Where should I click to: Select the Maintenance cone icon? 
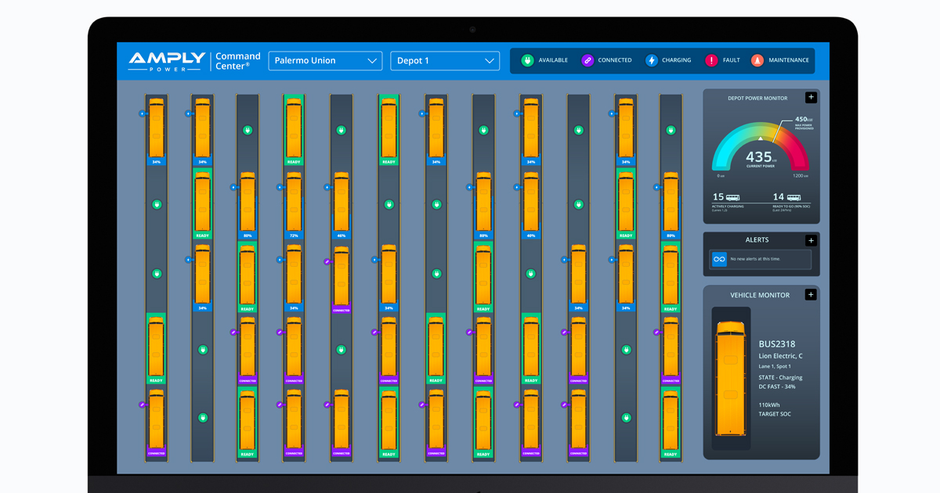click(x=757, y=60)
